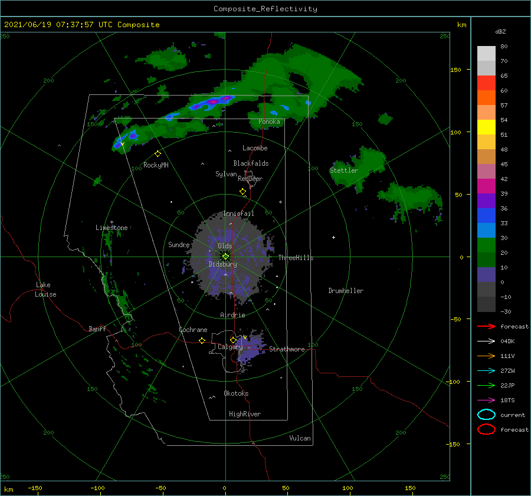Click the ThreeHills label
The width and height of the screenshot is (531, 496).
tap(296, 258)
